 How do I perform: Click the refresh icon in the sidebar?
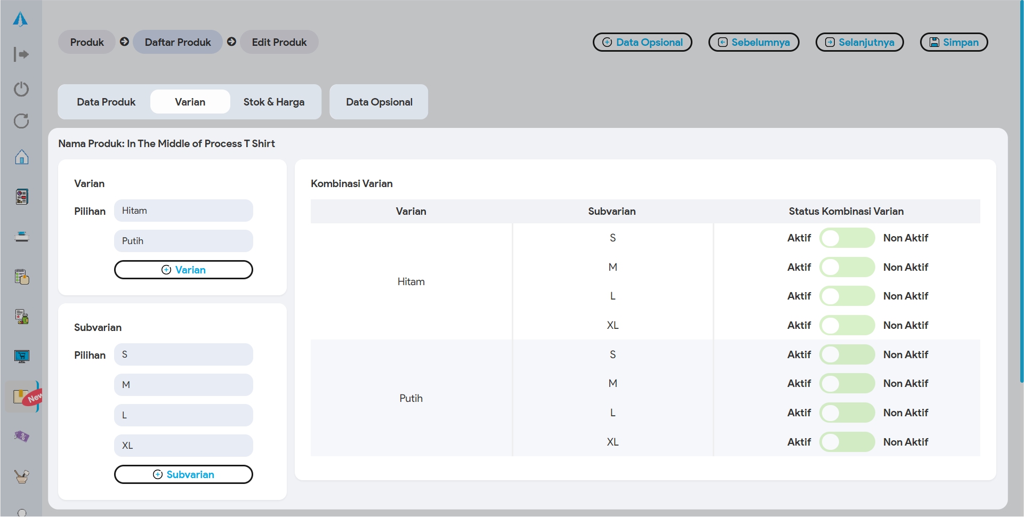21,121
